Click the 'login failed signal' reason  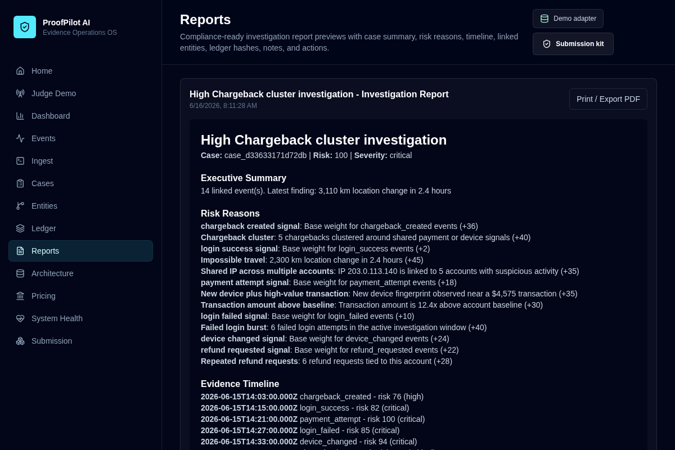pos(307,316)
